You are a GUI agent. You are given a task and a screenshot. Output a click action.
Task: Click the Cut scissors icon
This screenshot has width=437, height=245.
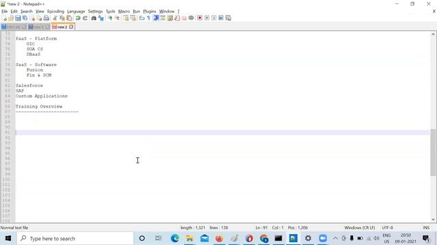click(x=55, y=18)
